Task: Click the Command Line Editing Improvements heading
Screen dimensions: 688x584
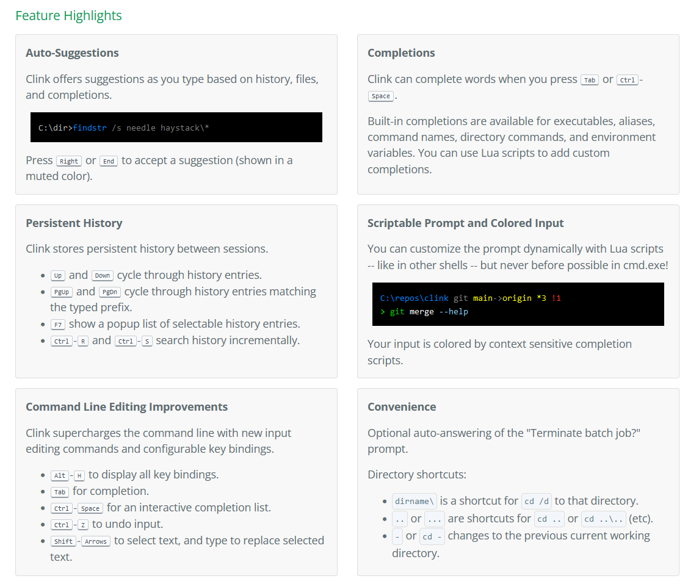Action: point(126,407)
